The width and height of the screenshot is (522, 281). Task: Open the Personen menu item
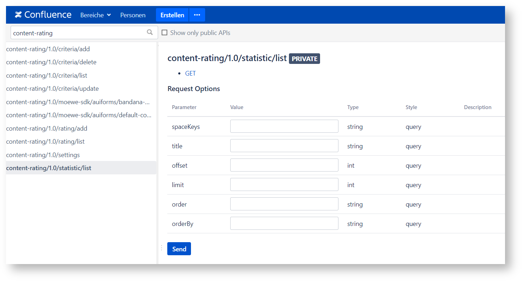click(x=133, y=15)
